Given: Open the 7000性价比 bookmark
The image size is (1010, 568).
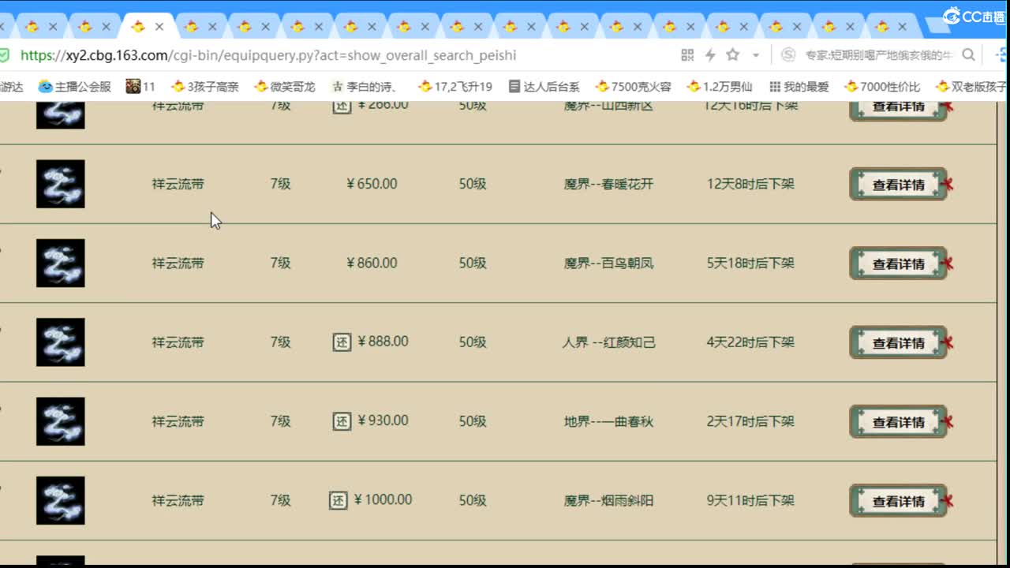Looking at the screenshot, I should pyautogui.click(x=882, y=87).
